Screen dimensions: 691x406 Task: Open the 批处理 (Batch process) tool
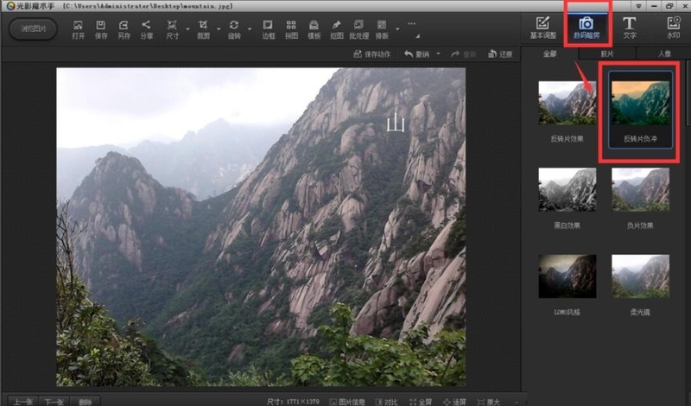click(x=358, y=29)
